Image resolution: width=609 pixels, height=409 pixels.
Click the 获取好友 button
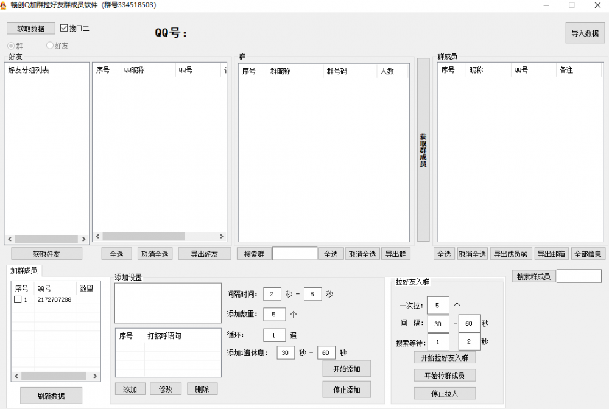[x=47, y=254]
